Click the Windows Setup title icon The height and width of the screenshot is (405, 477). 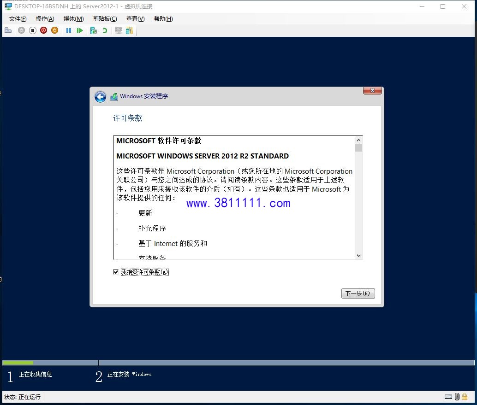coord(114,97)
